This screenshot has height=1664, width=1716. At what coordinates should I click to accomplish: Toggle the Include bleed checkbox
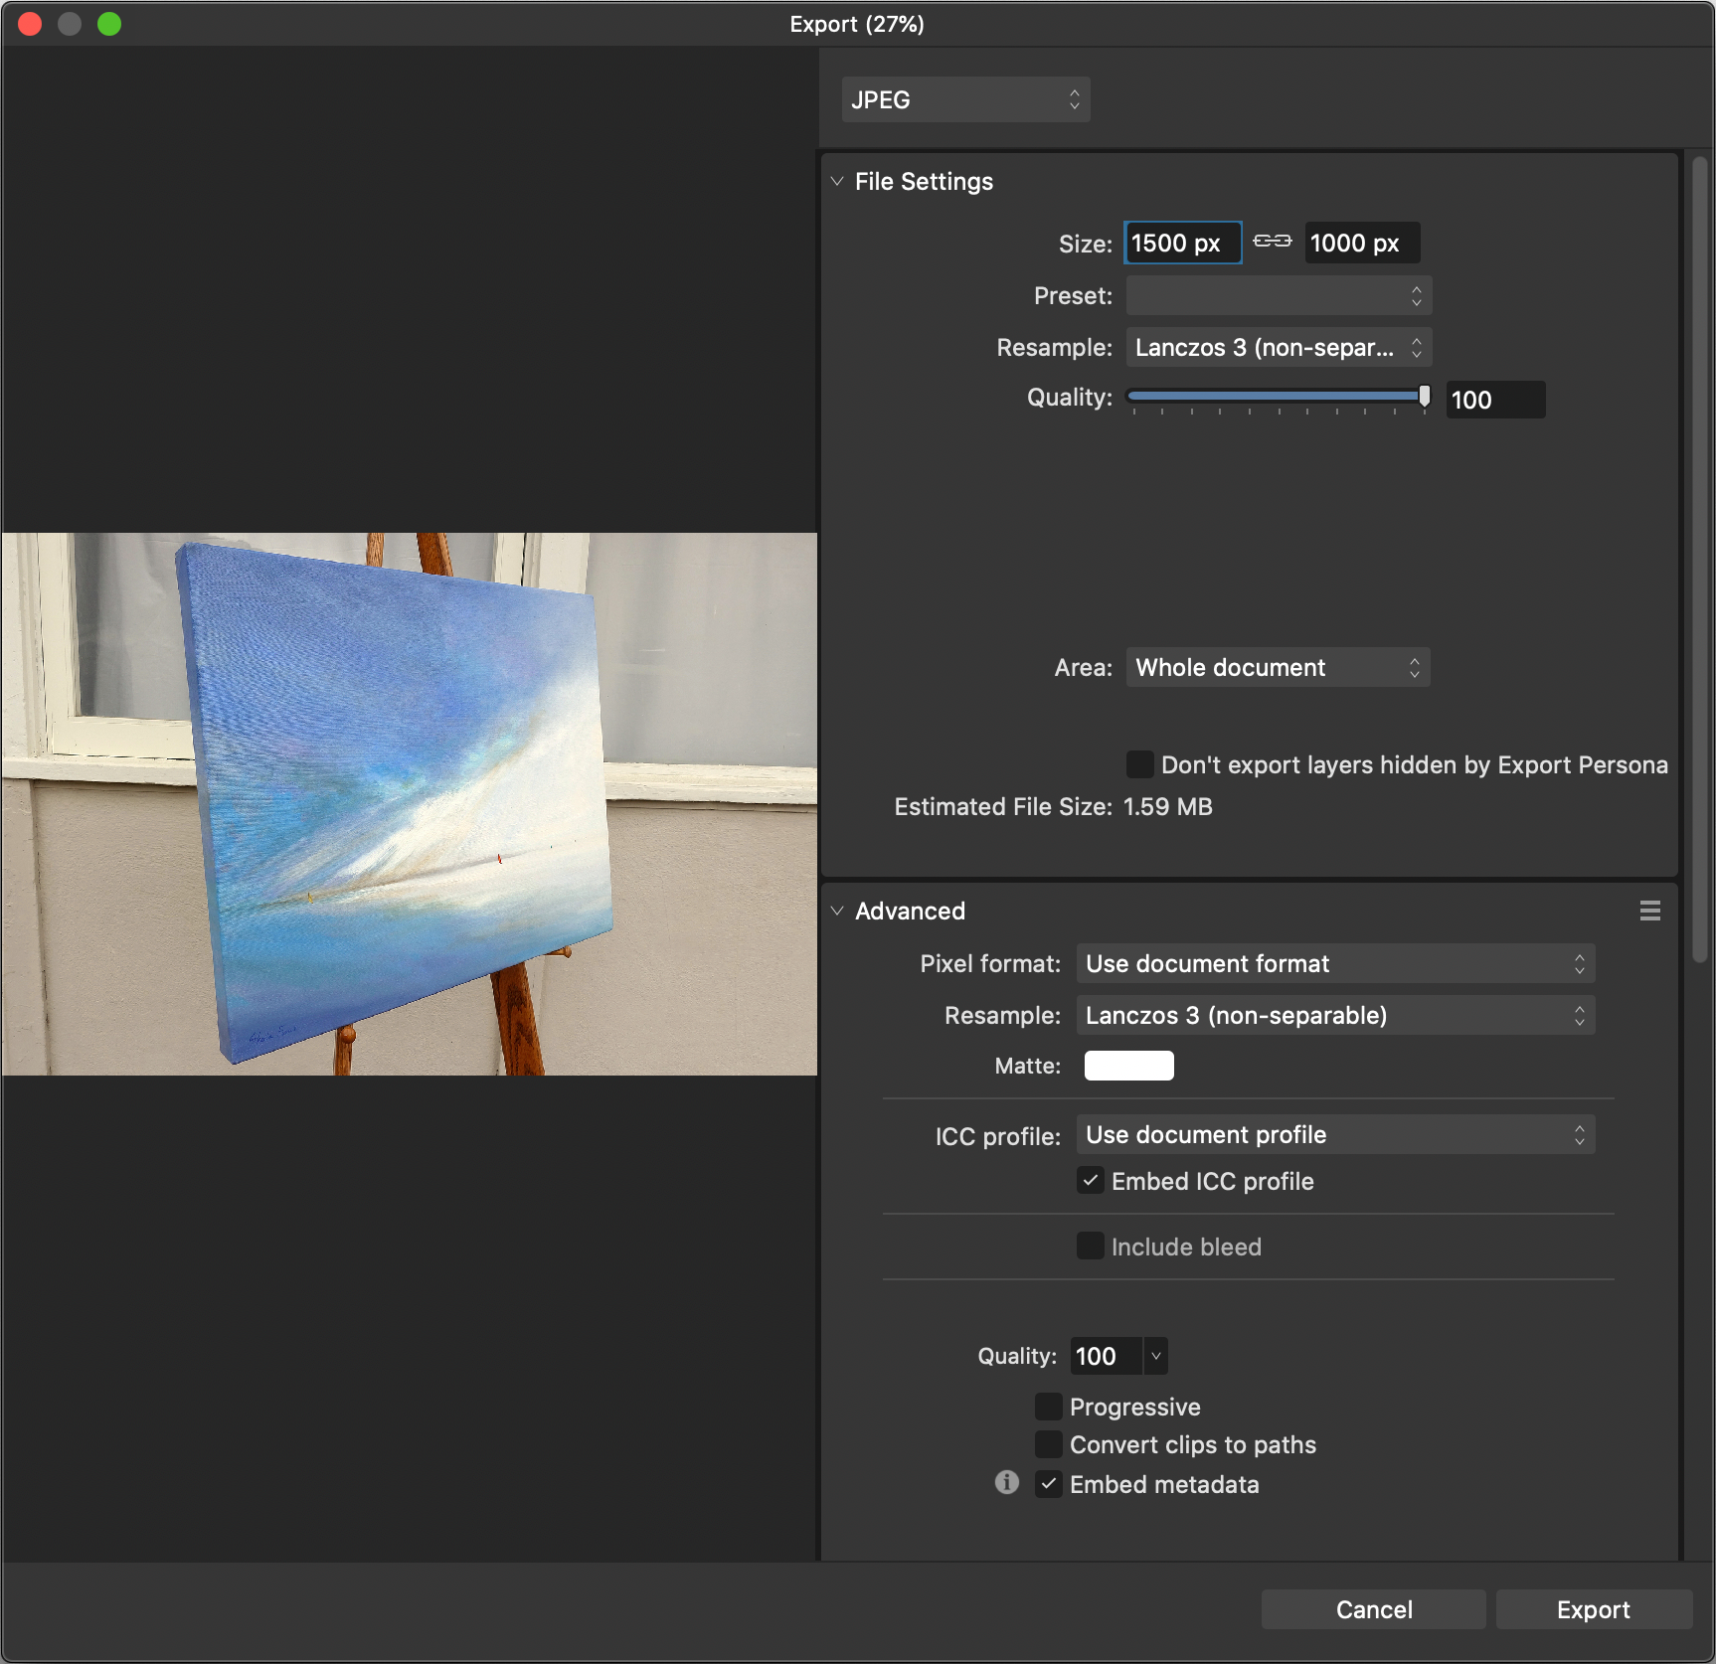(1091, 1246)
